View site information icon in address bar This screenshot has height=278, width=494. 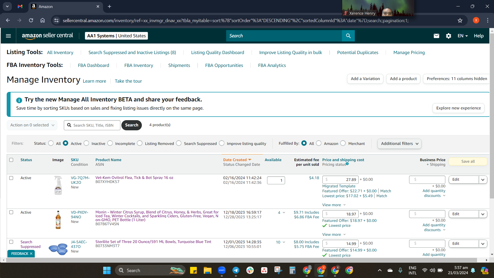click(x=56, y=20)
